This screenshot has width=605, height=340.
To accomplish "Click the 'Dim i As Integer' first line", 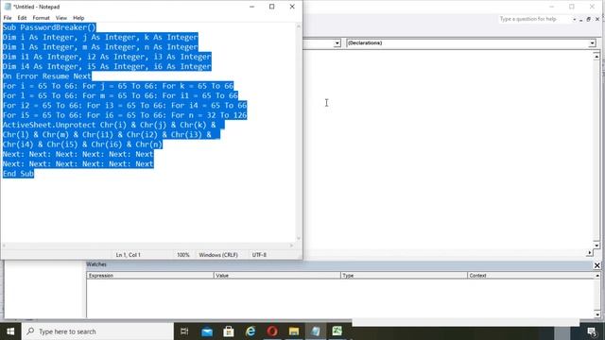I will (x=100, y=37).
